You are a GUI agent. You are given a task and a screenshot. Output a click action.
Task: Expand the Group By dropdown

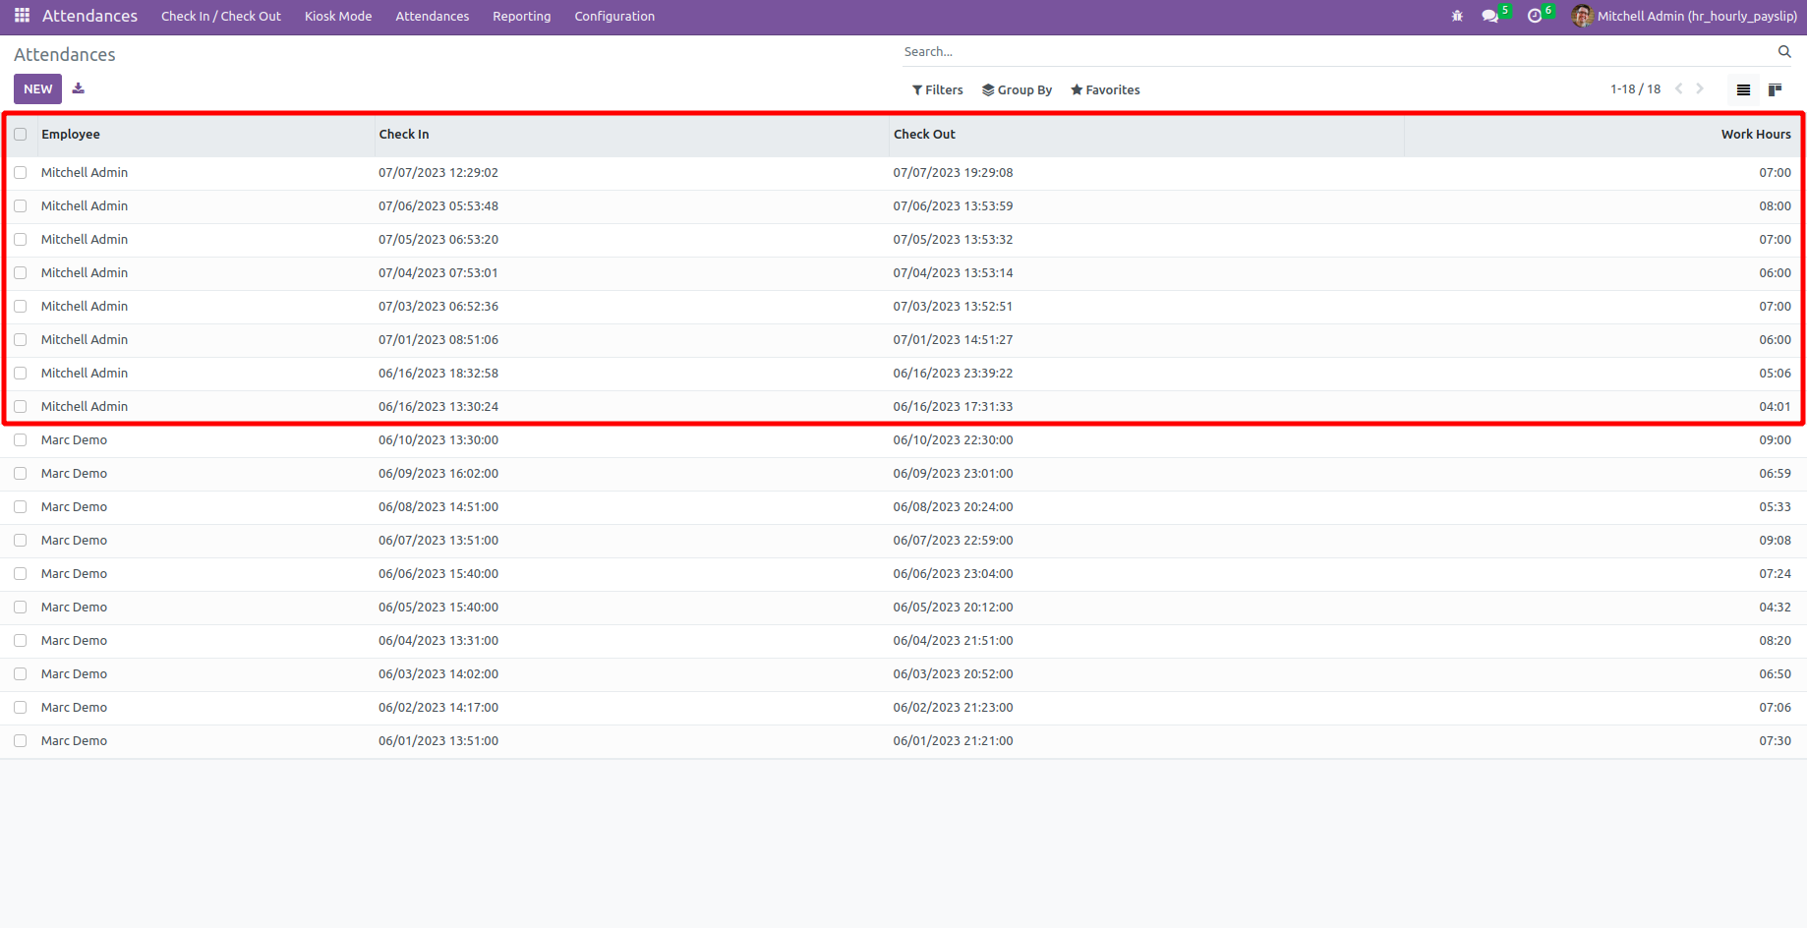click(1017, 89)
